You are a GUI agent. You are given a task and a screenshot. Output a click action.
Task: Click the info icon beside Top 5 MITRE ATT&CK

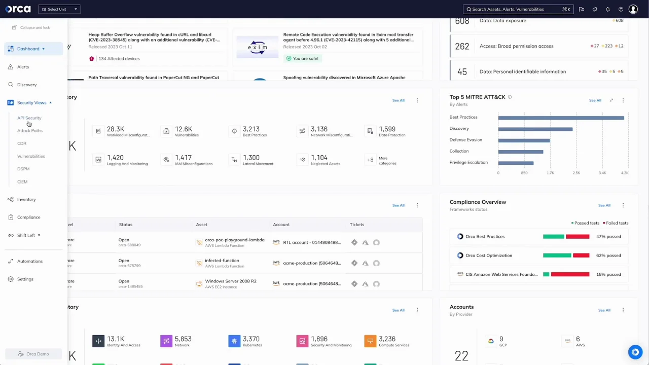(x=510, y=97)
